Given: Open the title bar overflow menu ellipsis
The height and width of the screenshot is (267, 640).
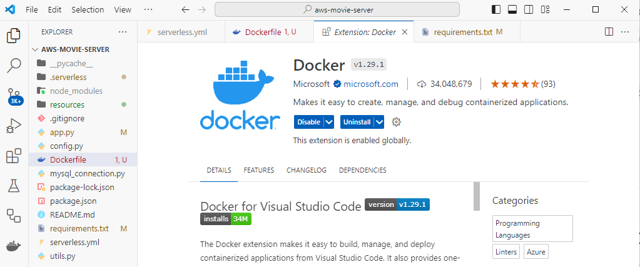Looking at the screenshot, I should (x=148, y=10).
